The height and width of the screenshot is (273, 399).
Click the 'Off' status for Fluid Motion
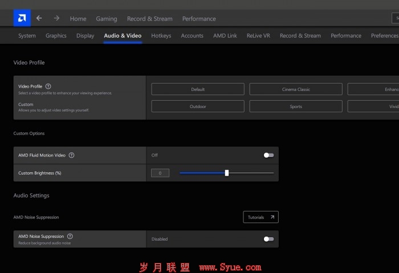(x=154, y=155)
